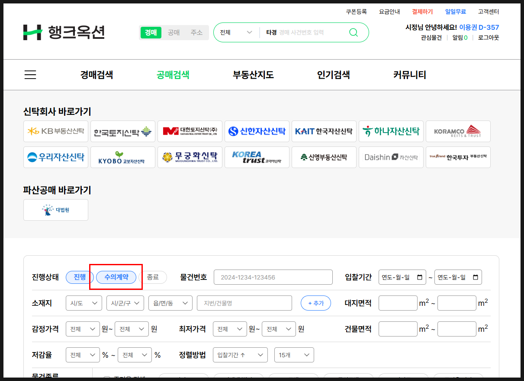524x381 pixels.
Task: Click the HankAuction logo
Action: [64, 32]
